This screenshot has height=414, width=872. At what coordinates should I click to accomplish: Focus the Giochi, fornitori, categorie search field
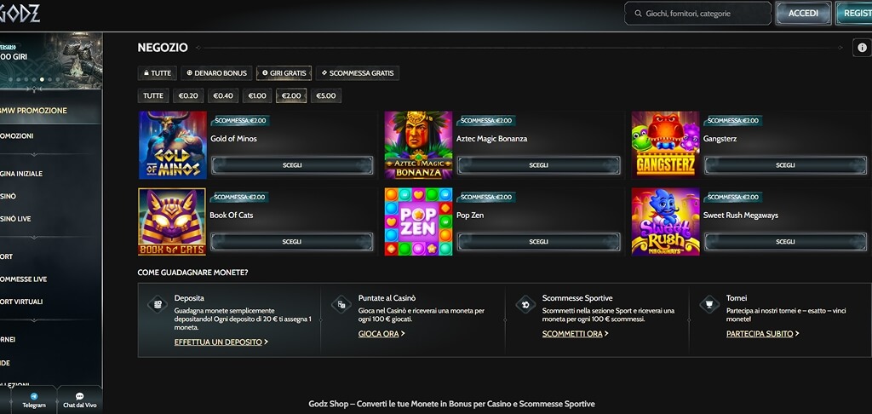click(x=698, y=14)
